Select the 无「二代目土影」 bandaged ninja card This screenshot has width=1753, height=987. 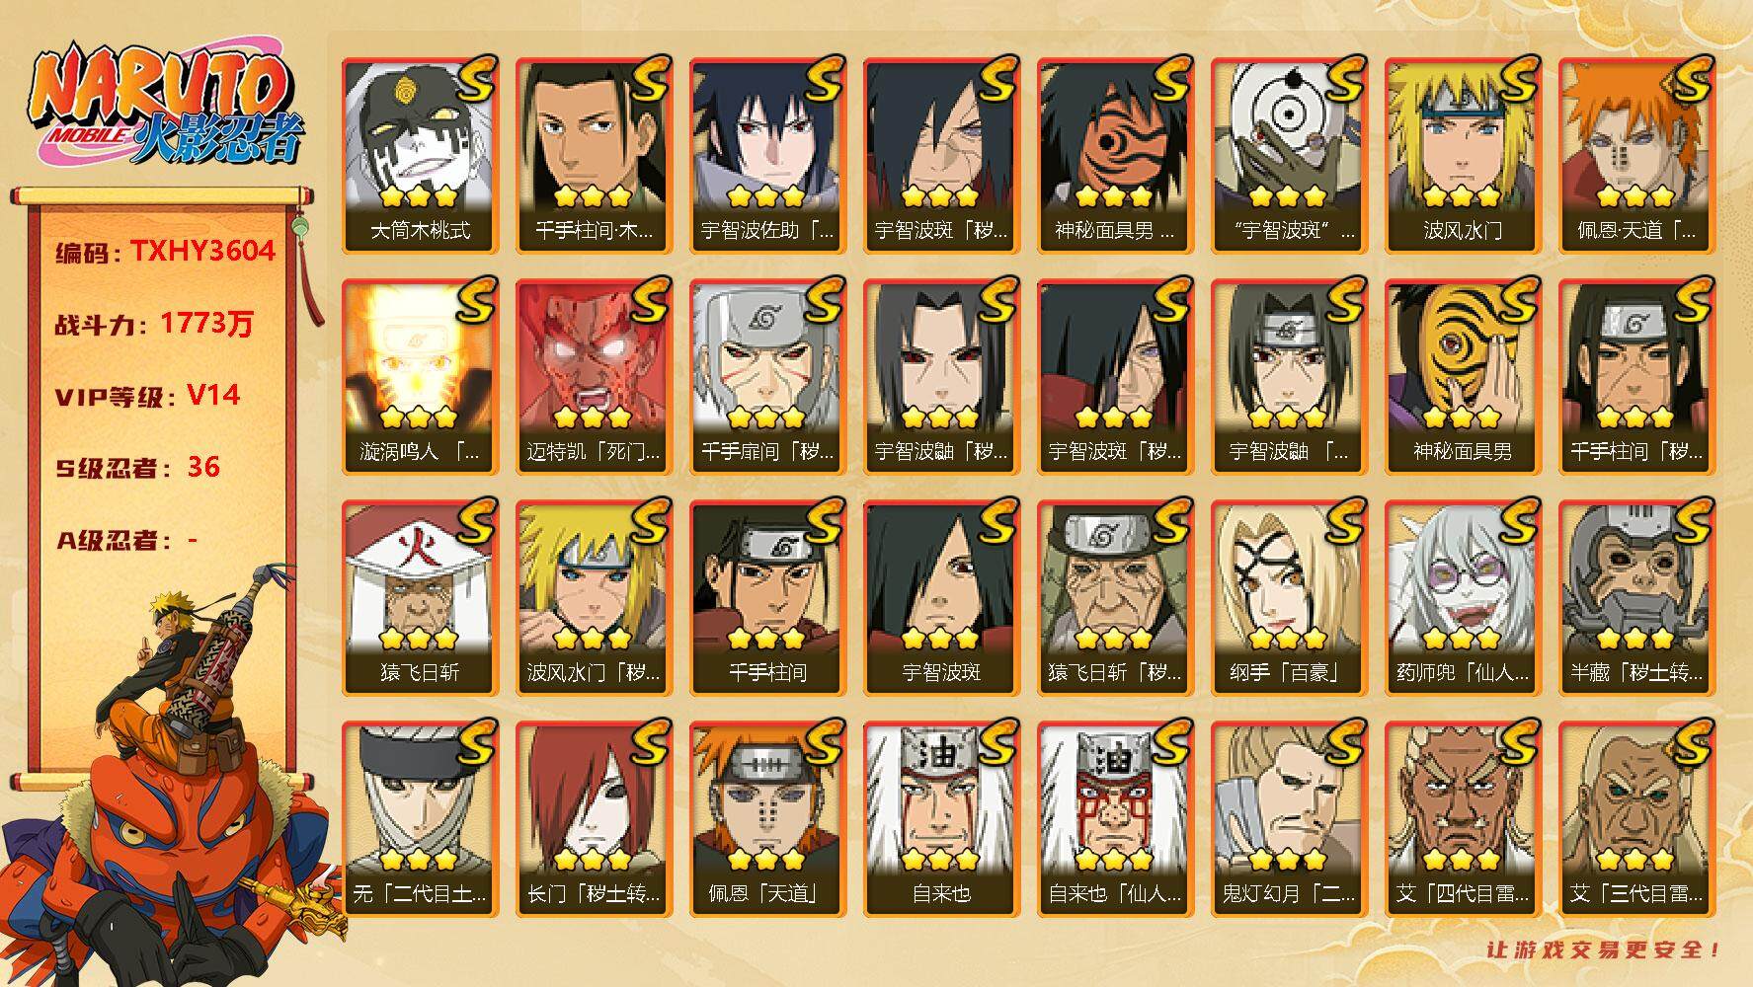[x=420, y=819]
